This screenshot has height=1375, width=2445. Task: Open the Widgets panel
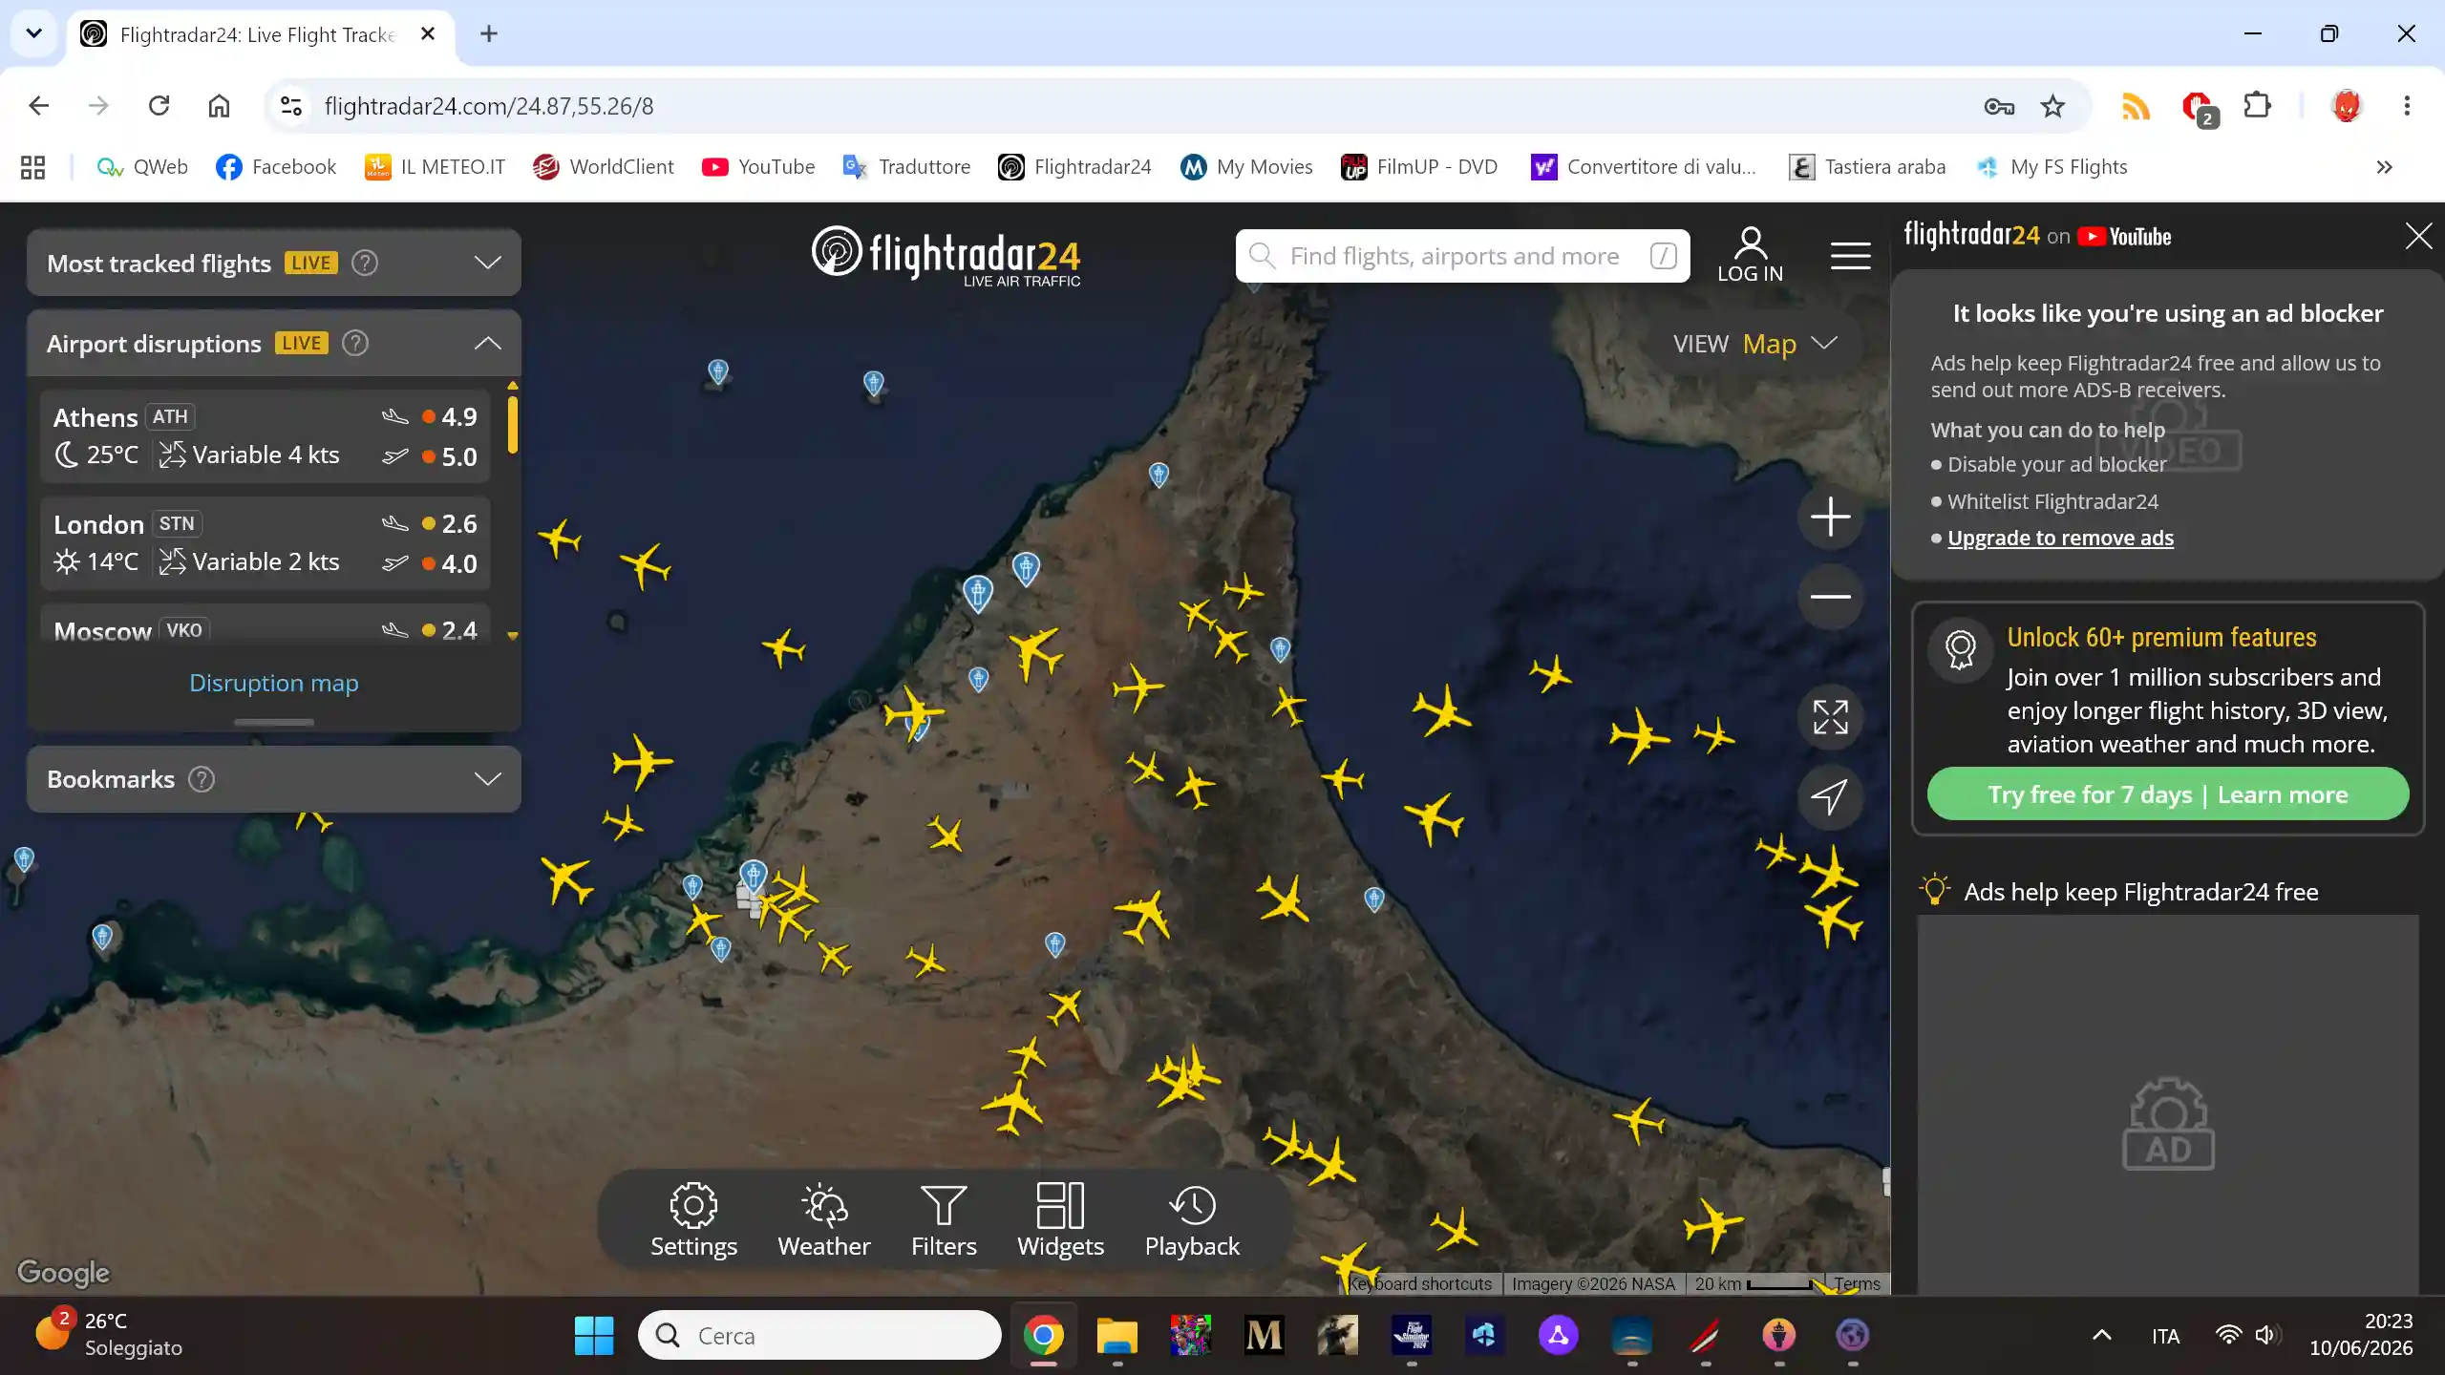tap(1060, 1220)
